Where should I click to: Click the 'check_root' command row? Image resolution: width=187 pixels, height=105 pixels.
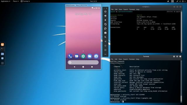133,72
